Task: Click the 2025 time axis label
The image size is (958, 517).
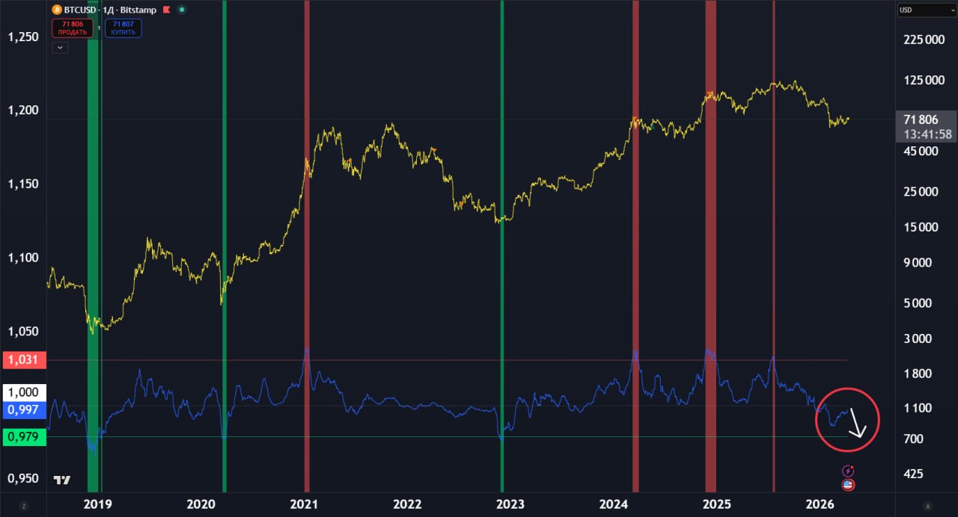Action: coord(717,504)
